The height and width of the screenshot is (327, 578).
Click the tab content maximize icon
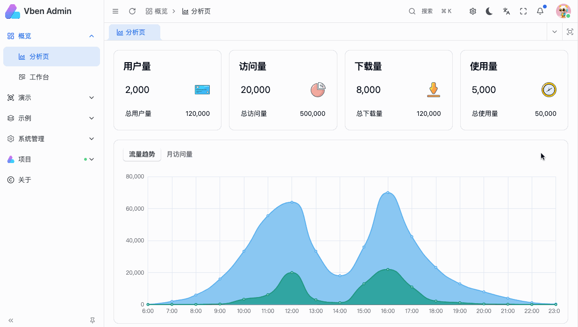pos(570,32)
